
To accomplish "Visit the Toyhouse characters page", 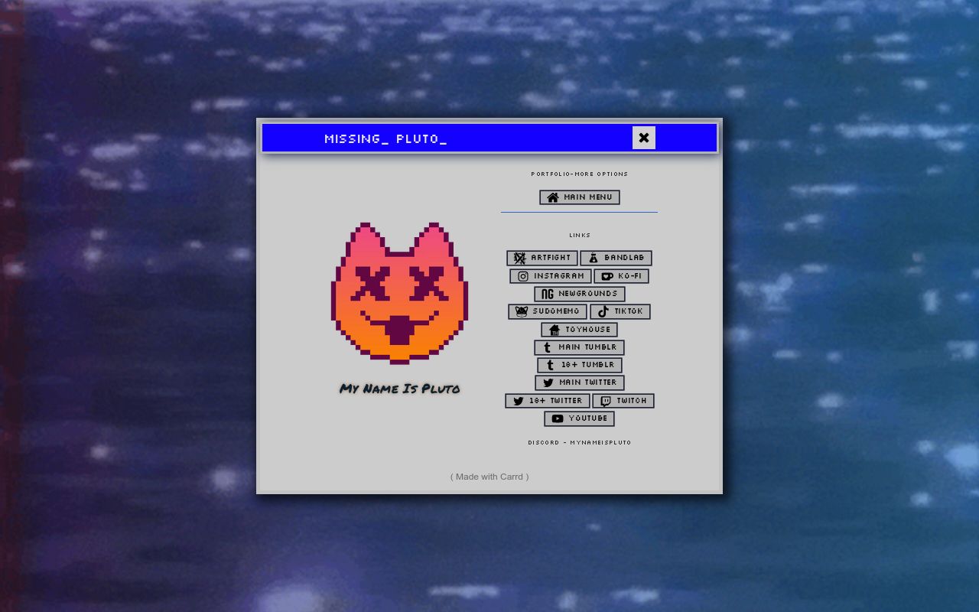I will click(579, 329).
